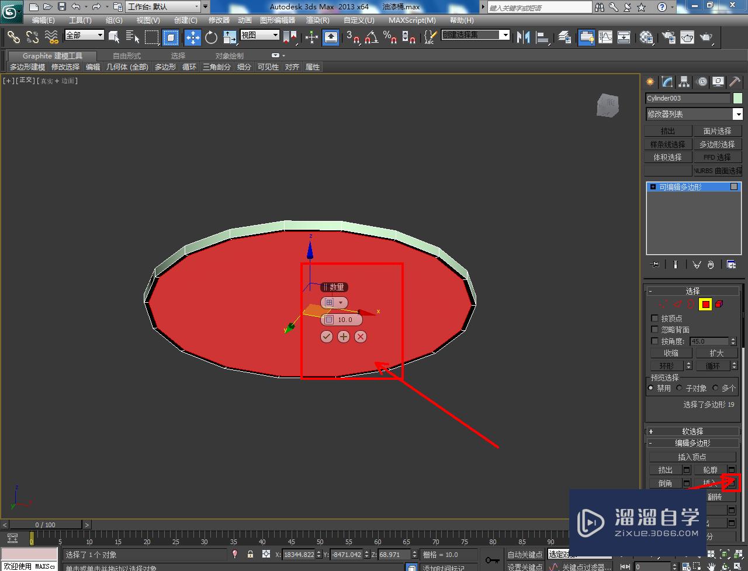Screen dimensions: 748x571
Task: Click the Unlink Selection icon
Action: point(32,37)
